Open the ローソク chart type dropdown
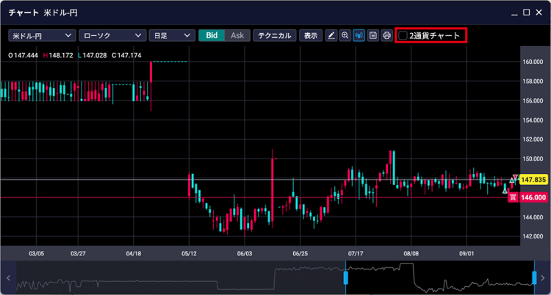The width and height of the screenshot is (551, 295). click(x=111, y=35)
